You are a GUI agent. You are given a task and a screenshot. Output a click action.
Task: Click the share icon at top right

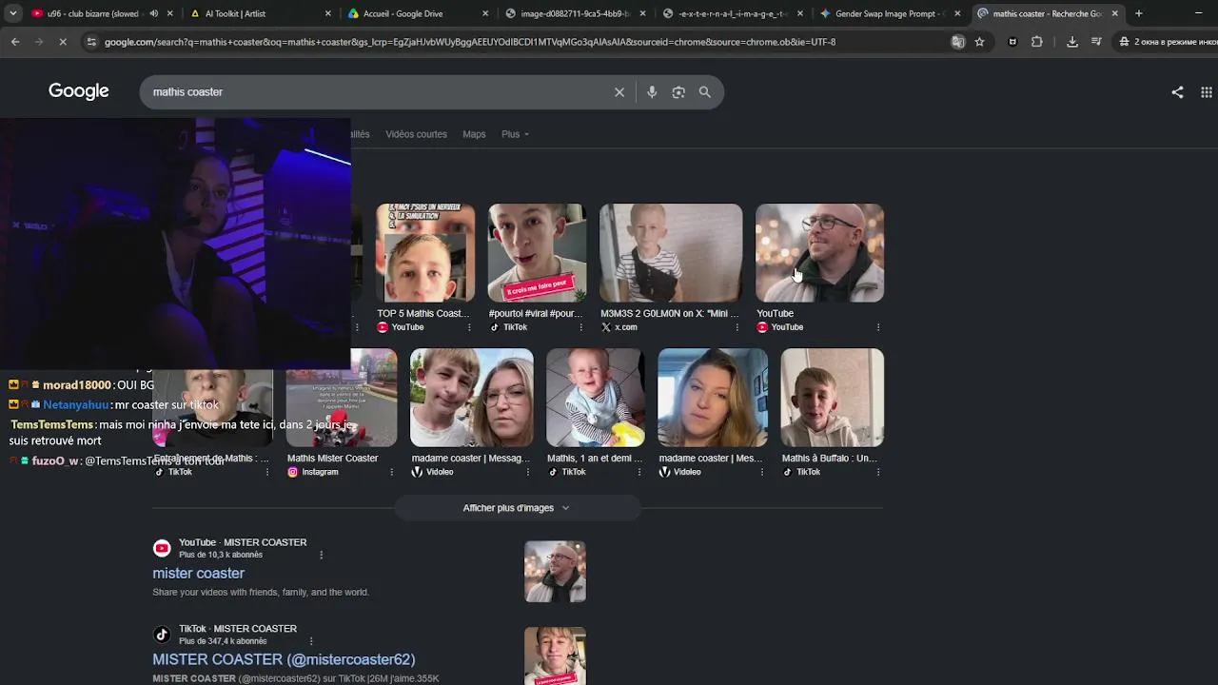(1177, 92)
